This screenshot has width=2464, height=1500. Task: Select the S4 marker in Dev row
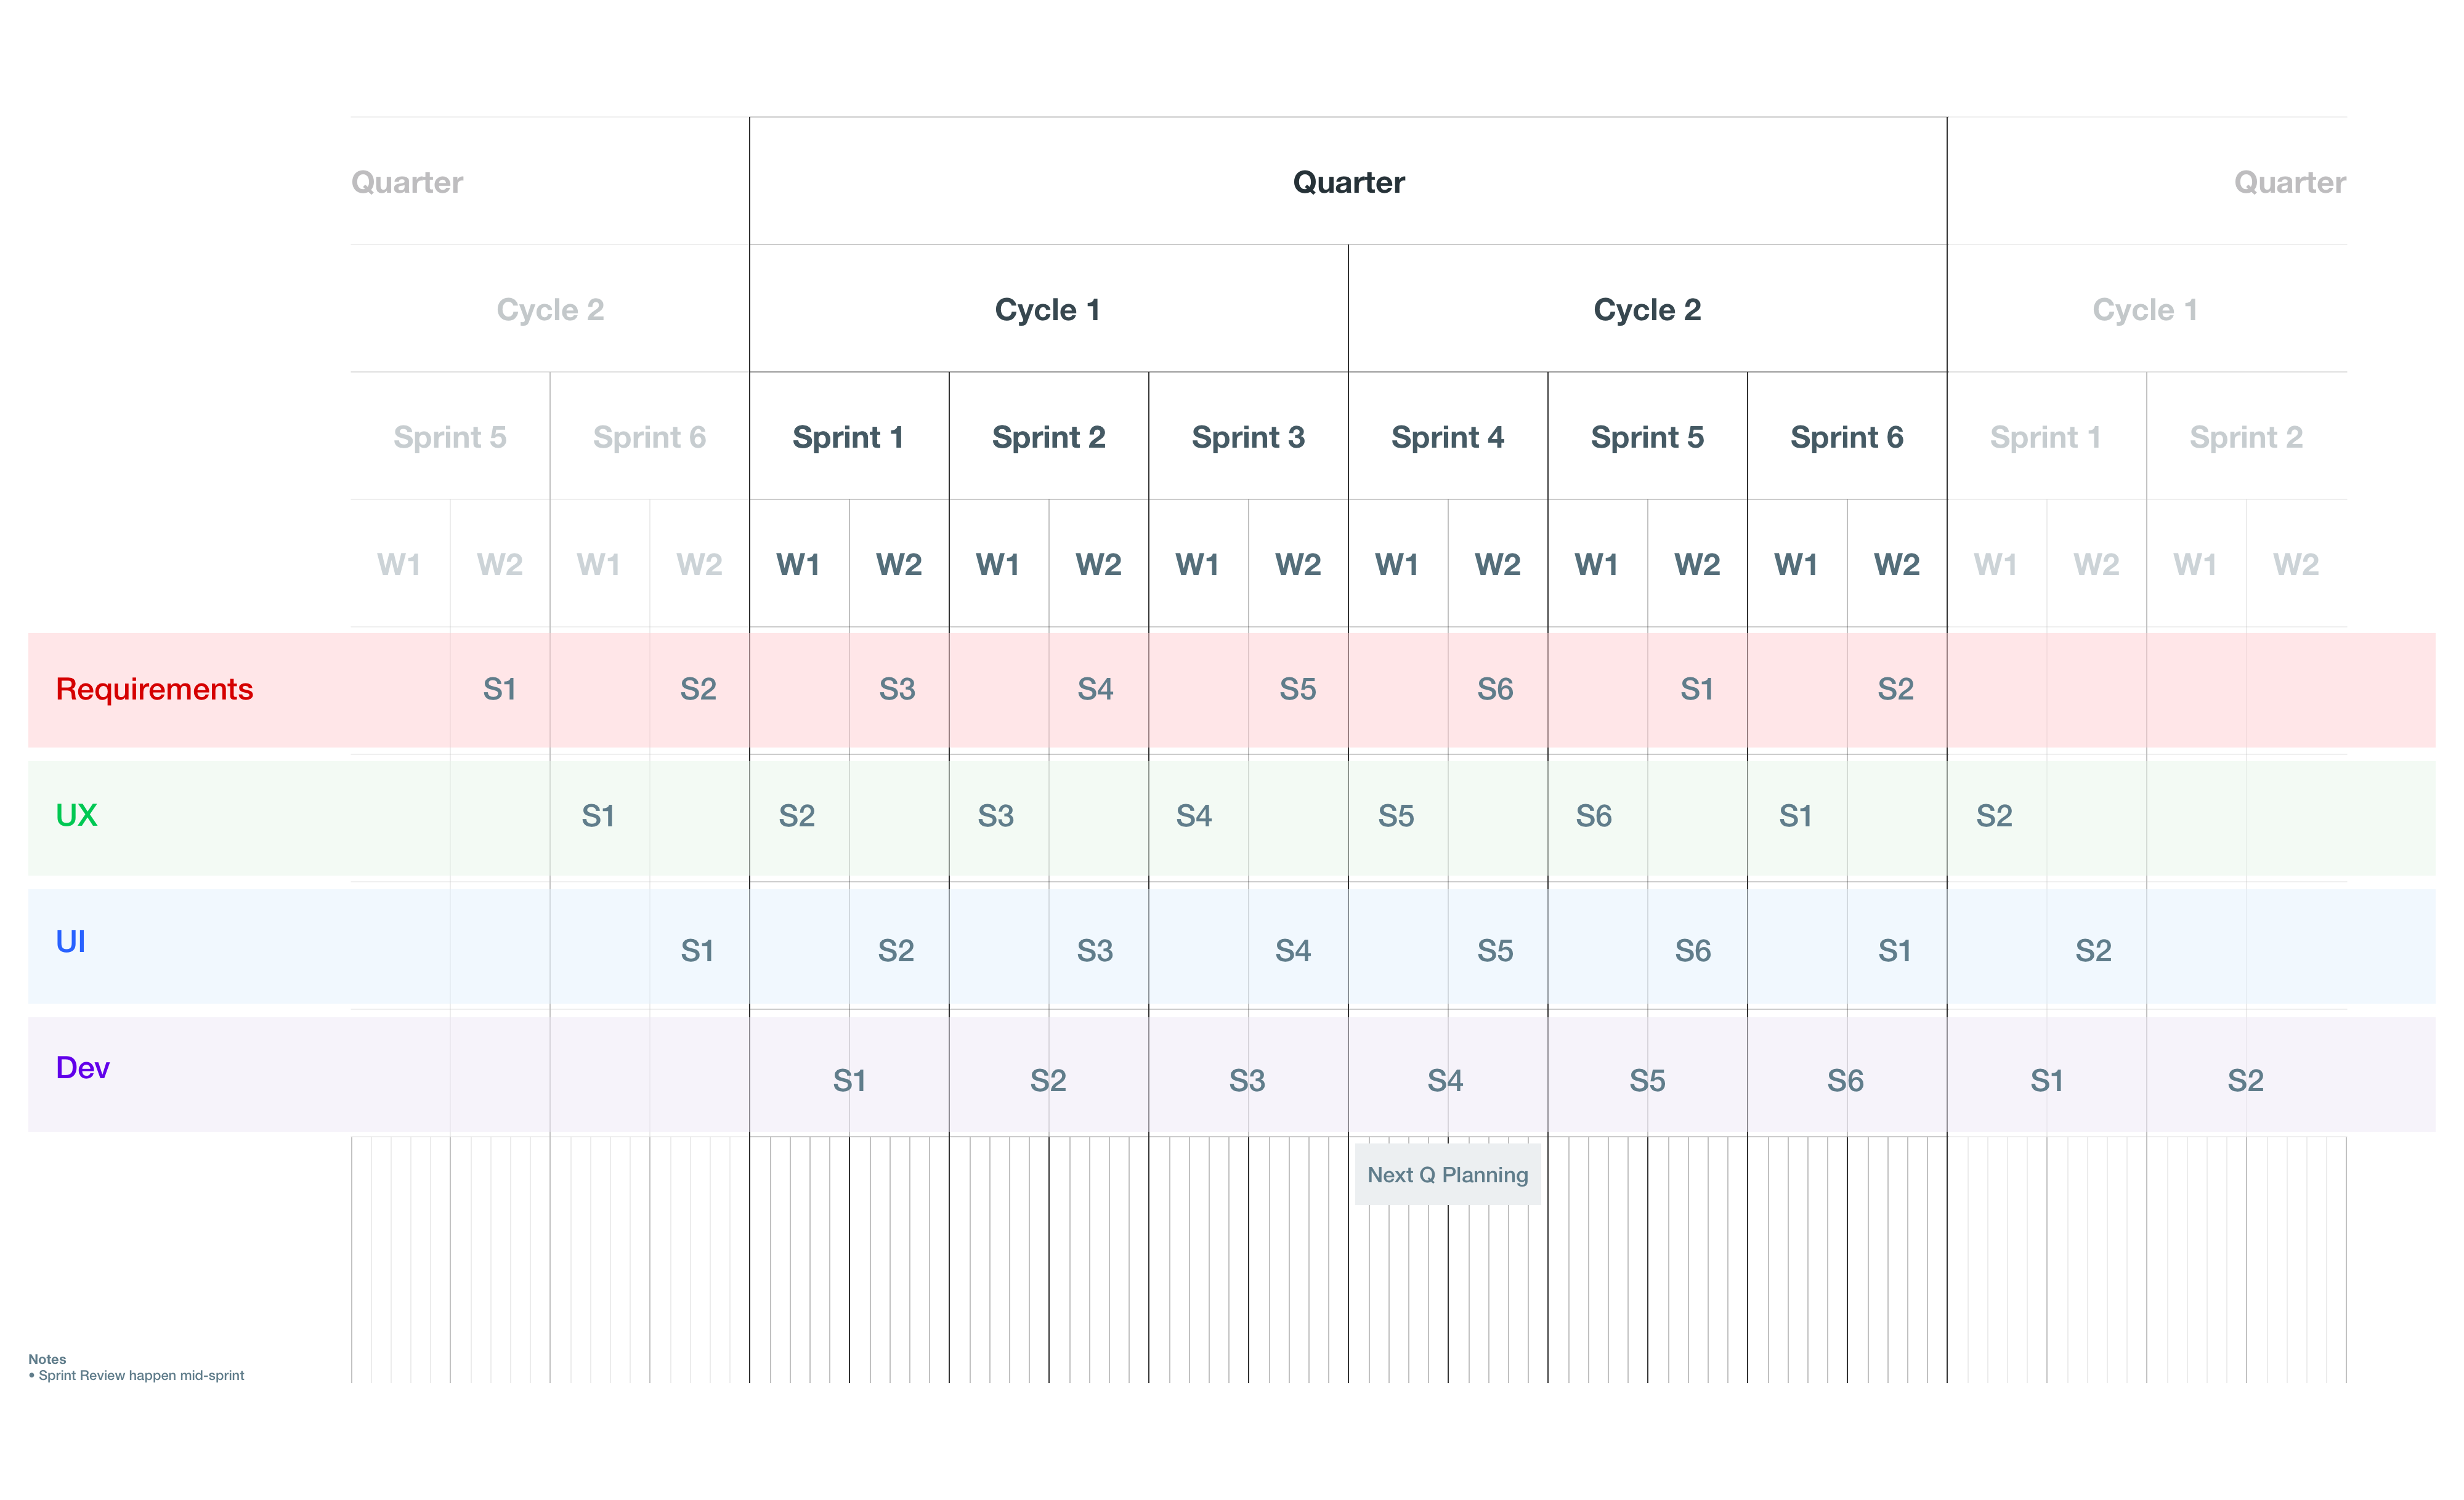[x=1445, y=1081]
